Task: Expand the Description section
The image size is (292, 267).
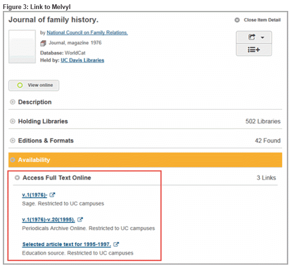Action: [12, 102]
